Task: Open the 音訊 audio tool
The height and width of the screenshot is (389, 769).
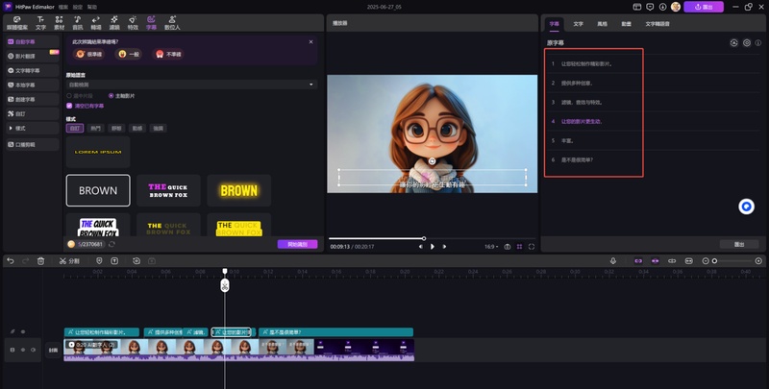Action: pyautogui.click(x=78, y=23)
